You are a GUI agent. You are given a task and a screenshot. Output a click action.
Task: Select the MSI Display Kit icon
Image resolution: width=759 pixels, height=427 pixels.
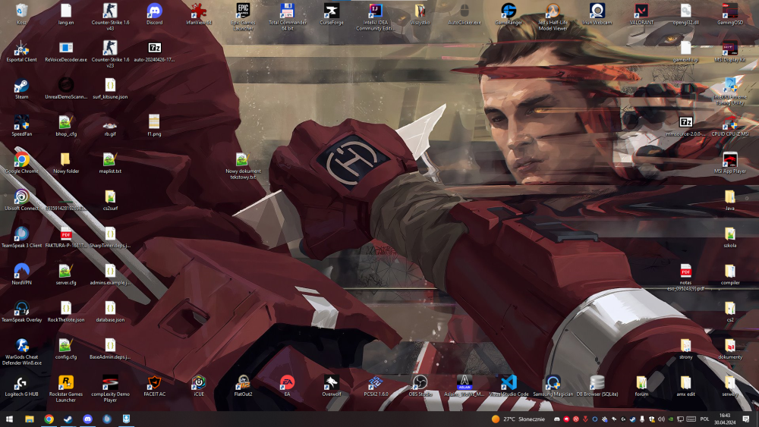[730, 51]
